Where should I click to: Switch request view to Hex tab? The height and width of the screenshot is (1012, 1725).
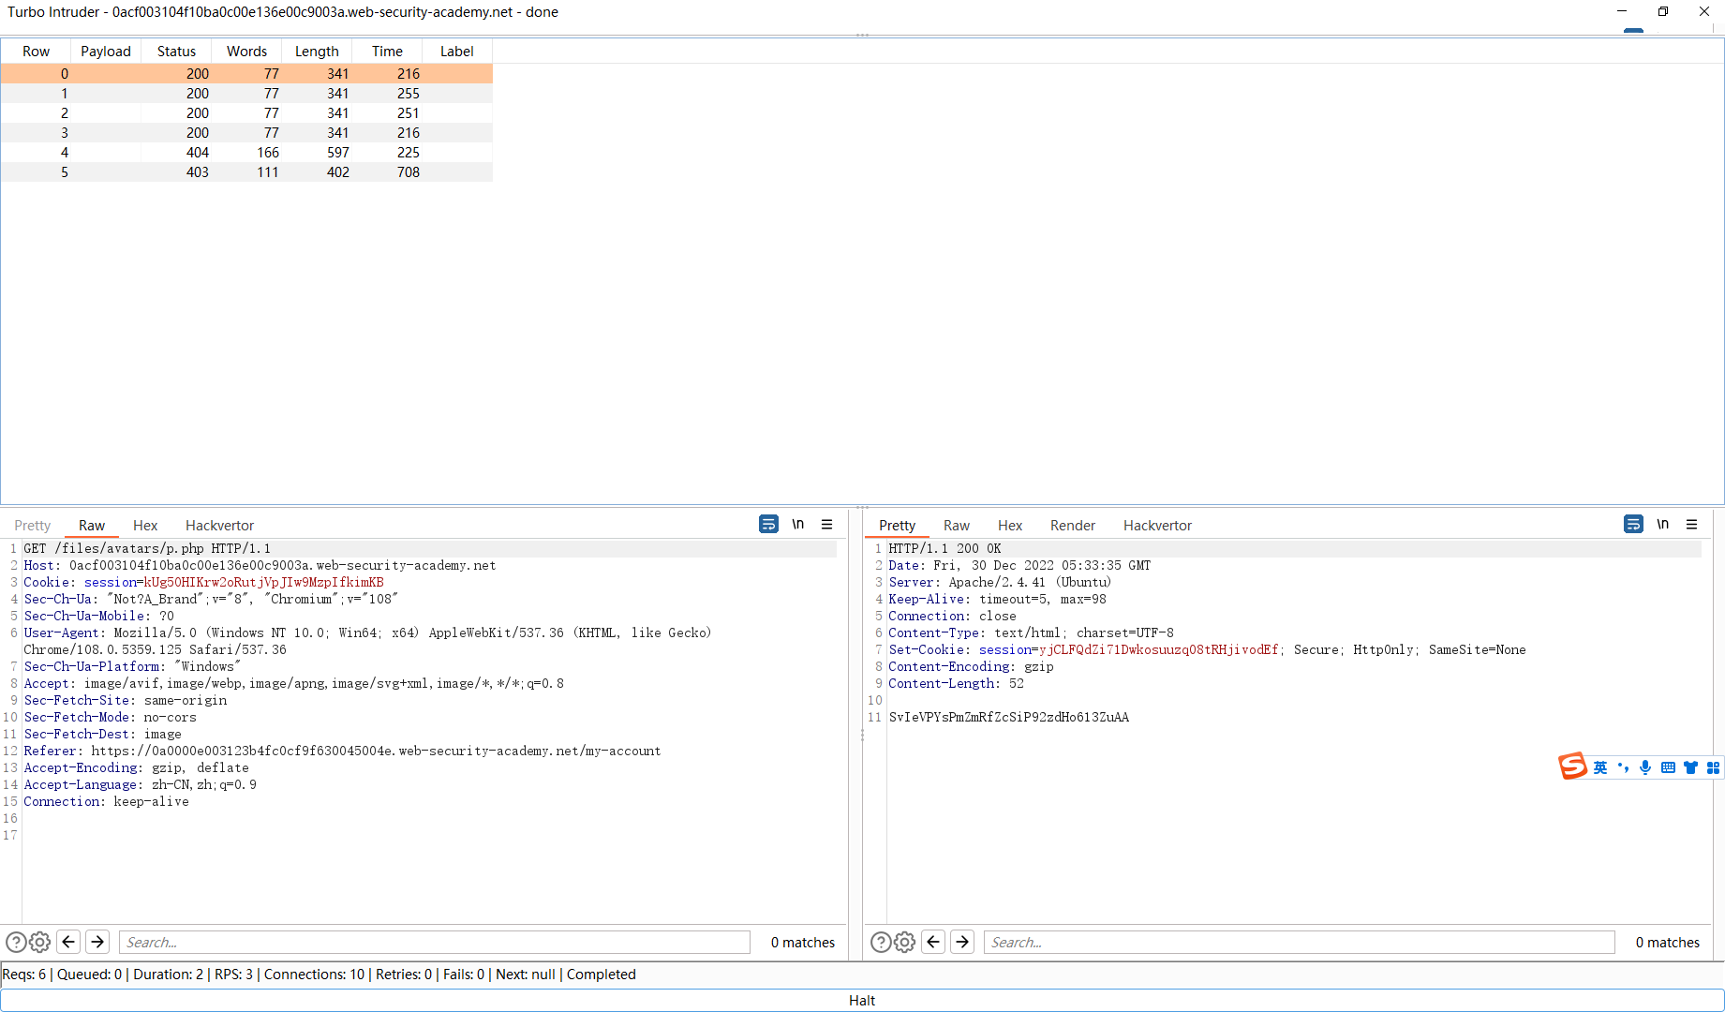click(145, 525)
